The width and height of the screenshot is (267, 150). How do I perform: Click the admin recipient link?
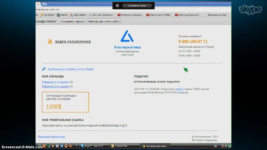tap(179, 89)
